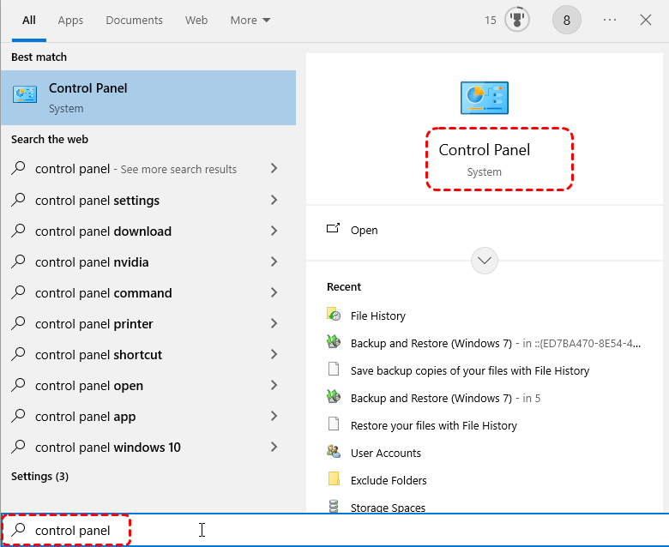
Task: Click User Accounts icon in Recent
Action: (x=334, y=451)
